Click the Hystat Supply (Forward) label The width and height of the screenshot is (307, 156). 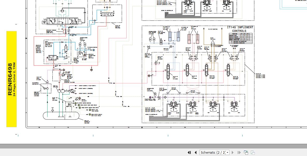point(86,88)
